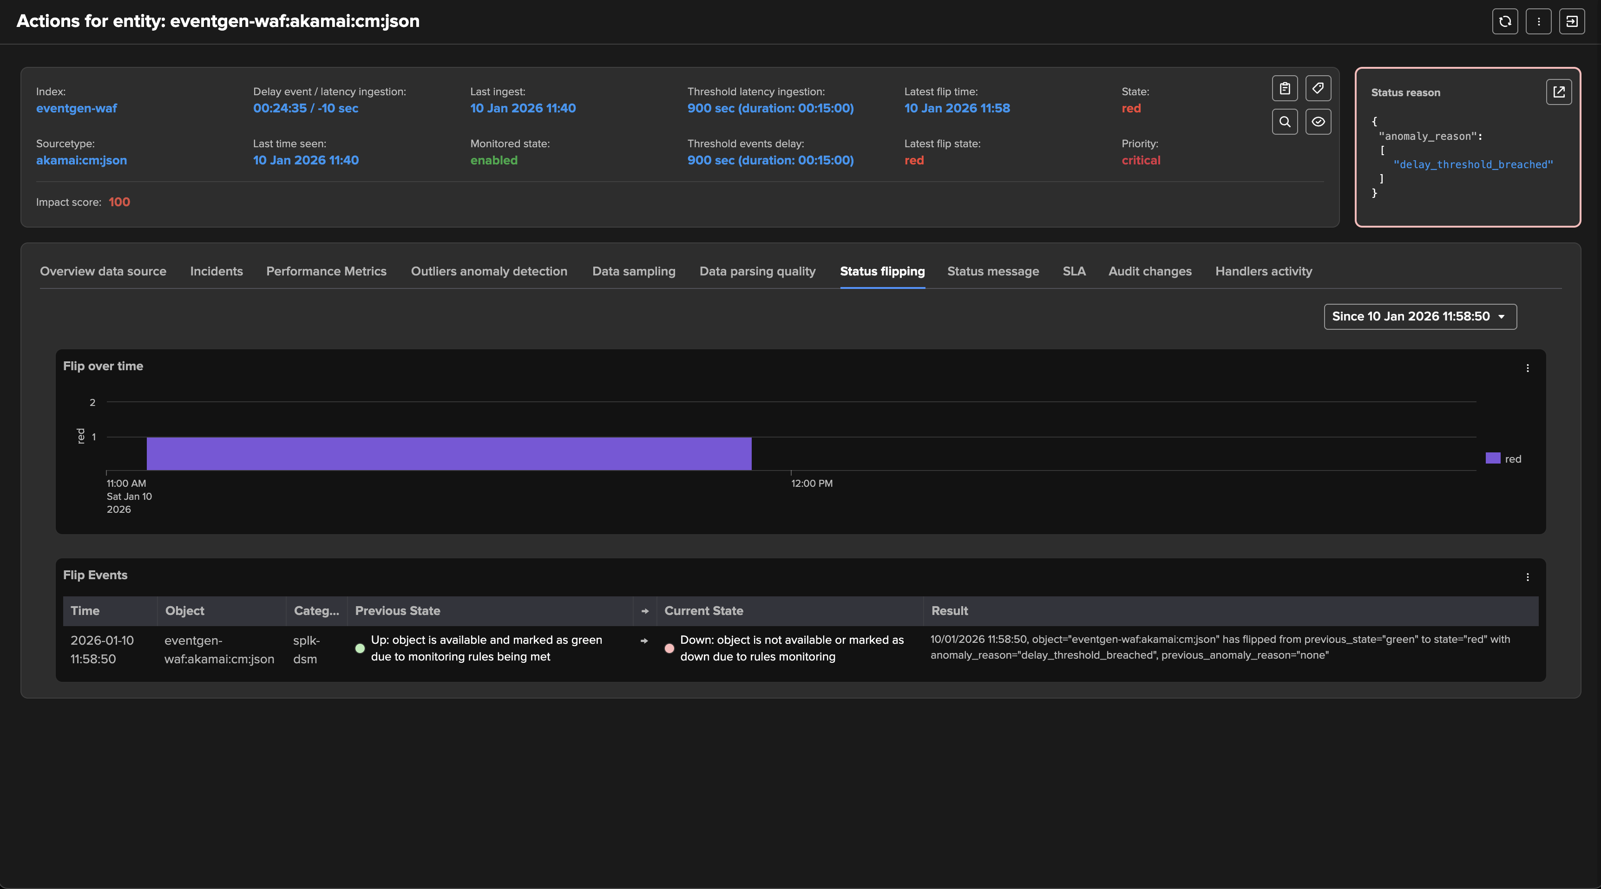Viewport: 1601px width, 889px height.
Task: Open Status reason in expanded view
Action: (x=1558, y=92)
